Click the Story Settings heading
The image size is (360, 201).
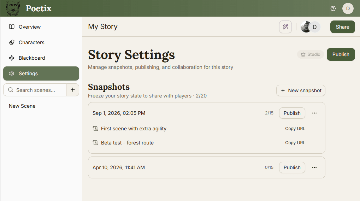pyautogui.click(x=131, y=55)
